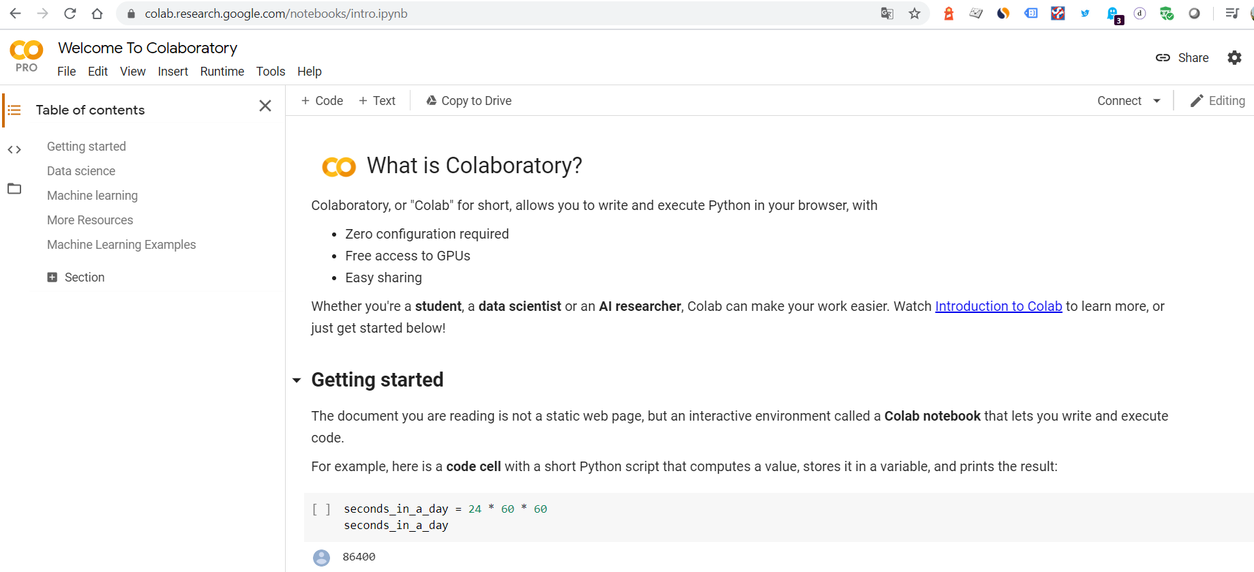Add new Section in table of contents

pyautogui.click(x=76, y=277)
